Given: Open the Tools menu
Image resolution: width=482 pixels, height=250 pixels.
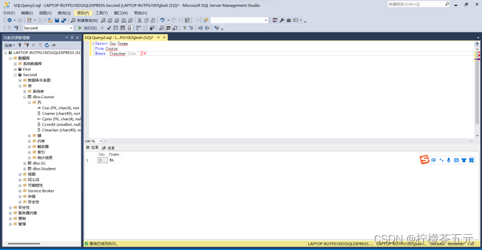Looking at the screenshot, I should (x=101, y=13).
